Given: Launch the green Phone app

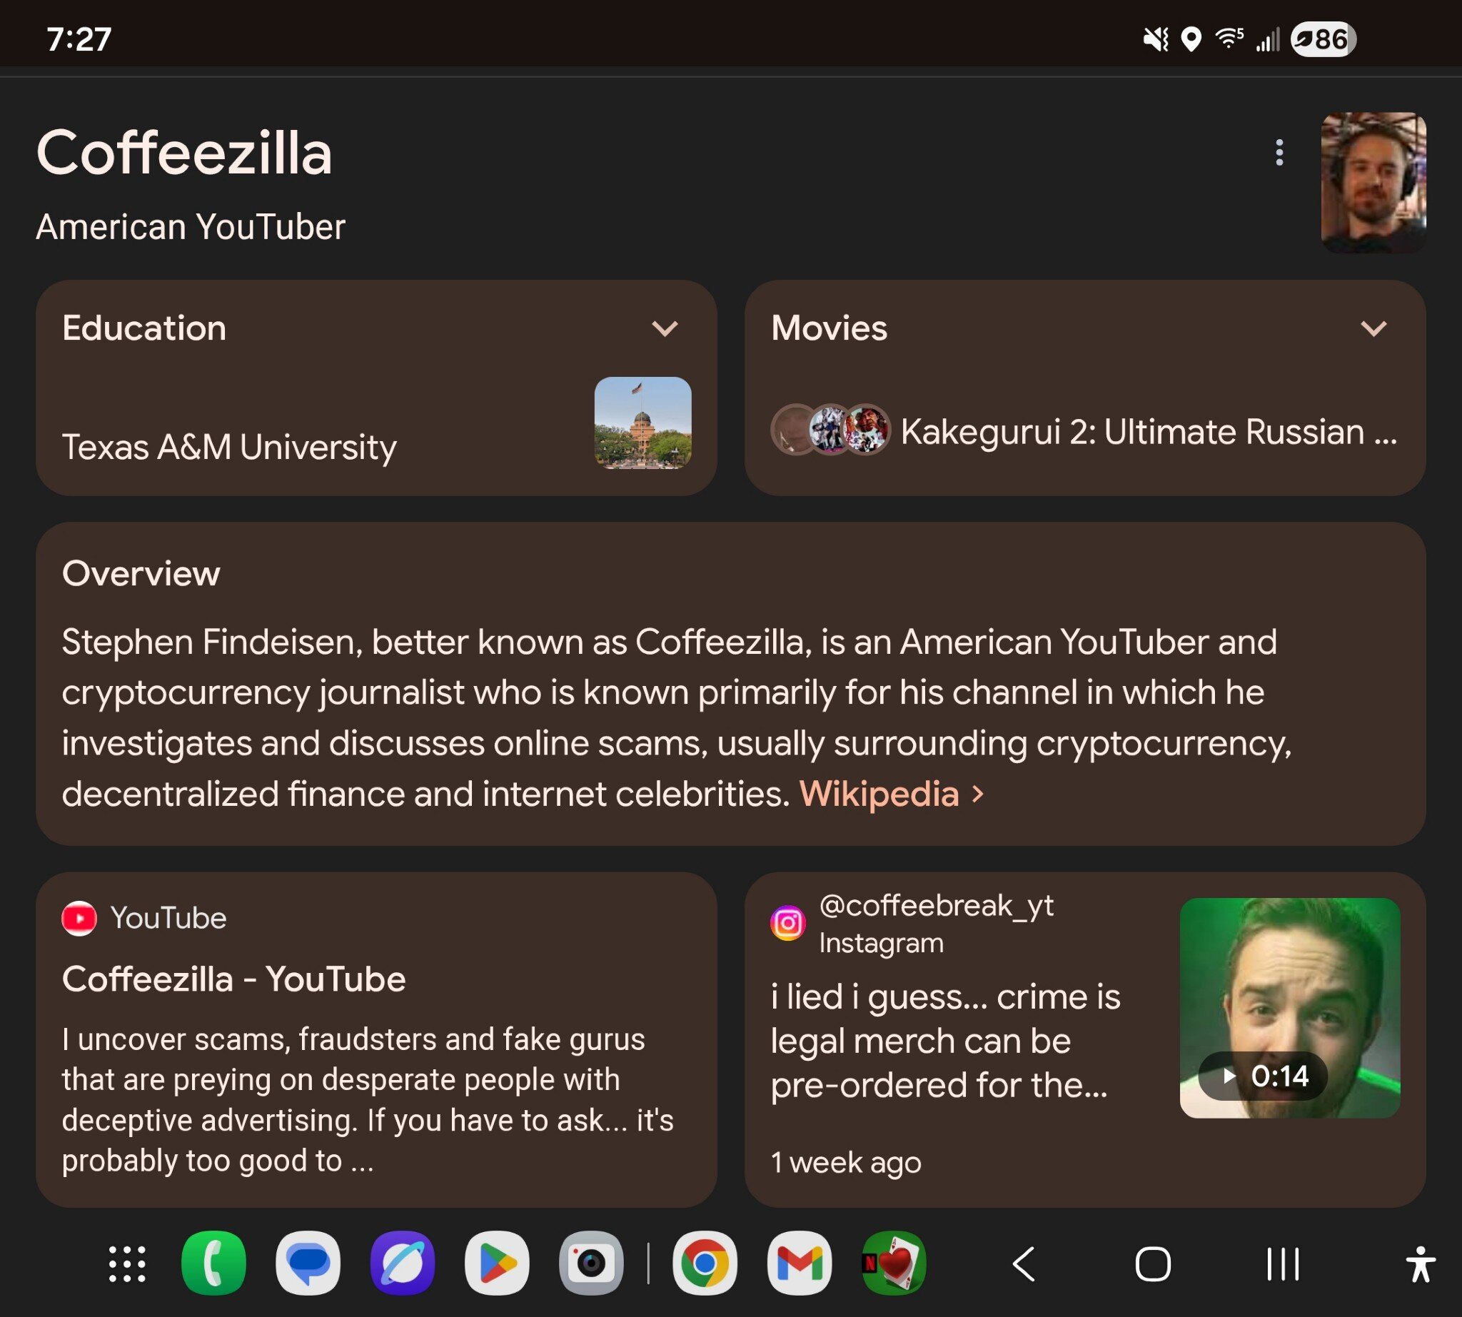Looking at the screenshot, I should point(213,1264).
